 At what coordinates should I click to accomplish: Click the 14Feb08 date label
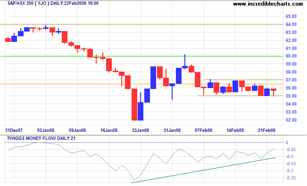pyautogui.click(x=235, y=130)
